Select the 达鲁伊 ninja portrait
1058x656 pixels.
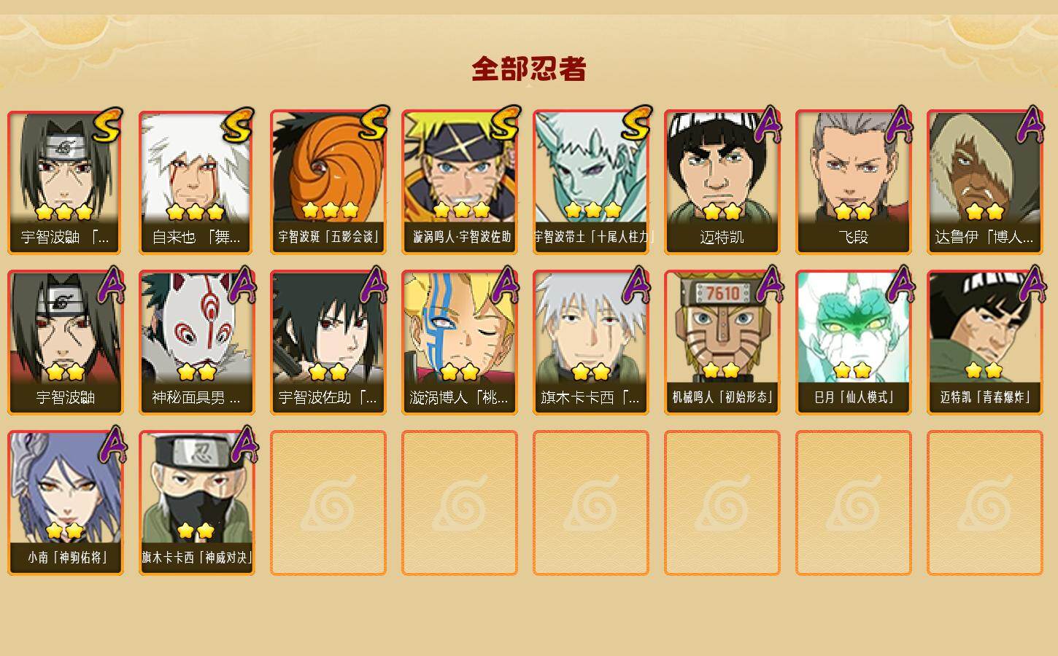click(x=985, y=182)
